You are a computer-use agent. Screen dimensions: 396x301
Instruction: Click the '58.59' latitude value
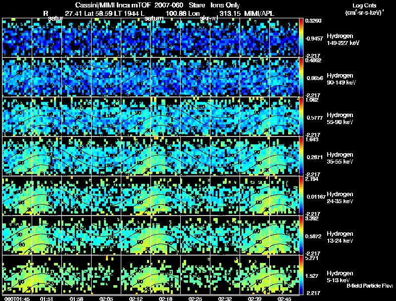coord(104,13)
